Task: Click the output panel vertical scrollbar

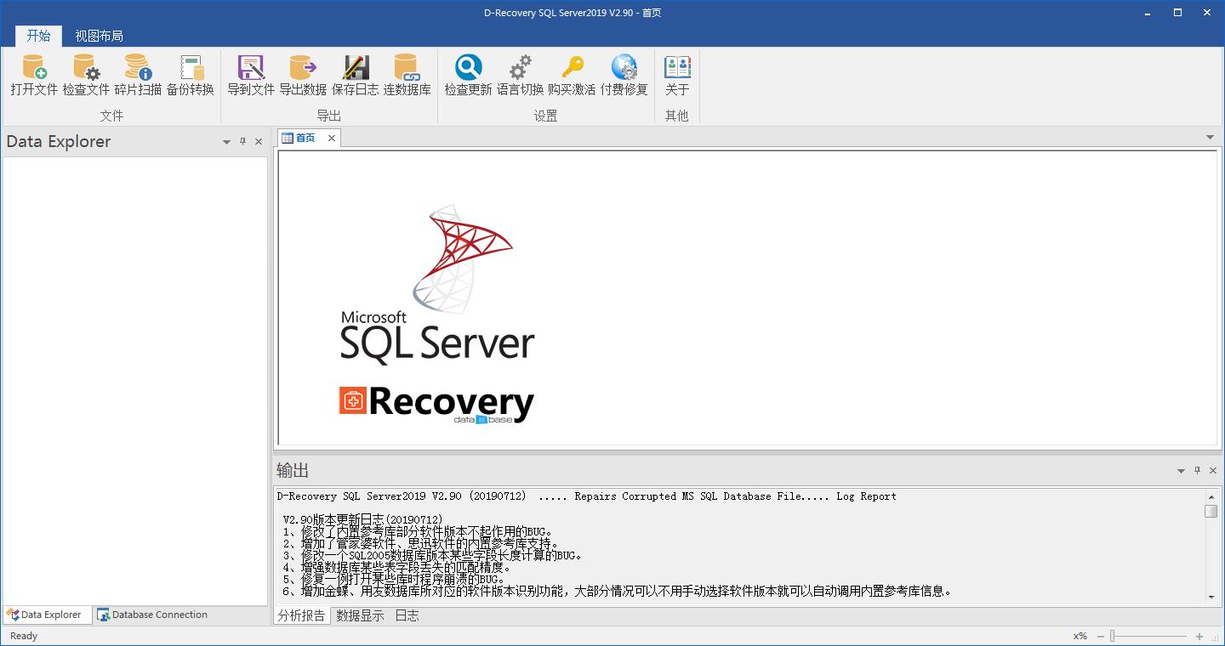Action: click(1211, 511)
